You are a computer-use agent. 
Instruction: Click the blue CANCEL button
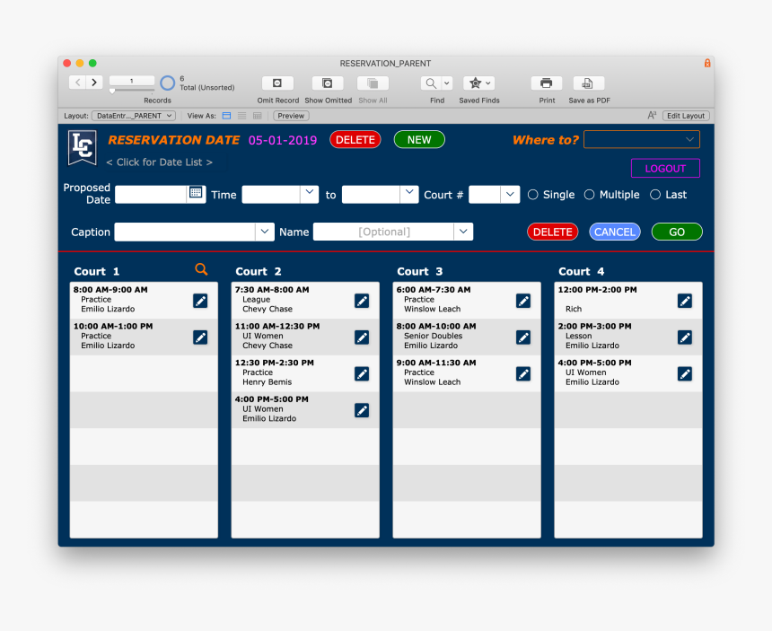[614, 232]
